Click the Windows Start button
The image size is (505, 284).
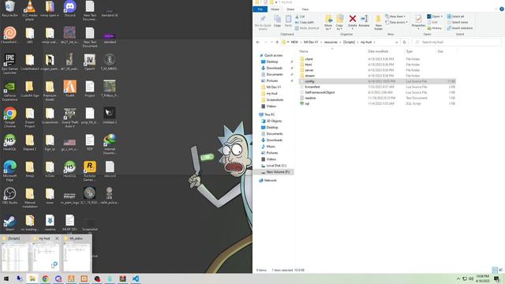[6, 278]
